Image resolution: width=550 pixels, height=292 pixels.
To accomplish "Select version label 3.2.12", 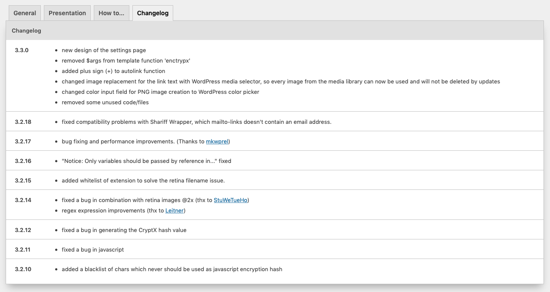I will pyautogui.click(x=23, y=230).
